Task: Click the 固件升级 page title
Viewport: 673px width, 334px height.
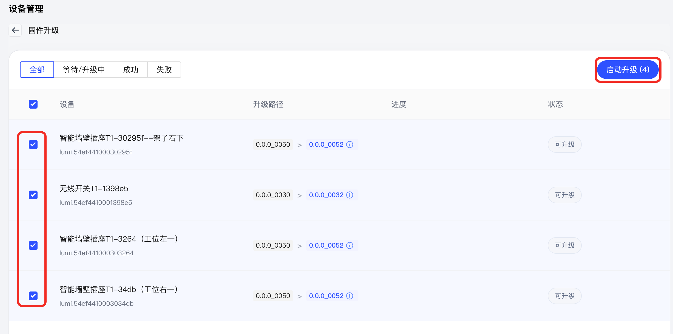Action: (x=44, y=30)
